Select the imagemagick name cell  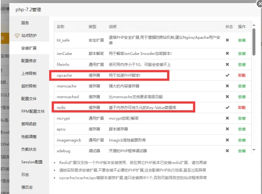point(69,140)
